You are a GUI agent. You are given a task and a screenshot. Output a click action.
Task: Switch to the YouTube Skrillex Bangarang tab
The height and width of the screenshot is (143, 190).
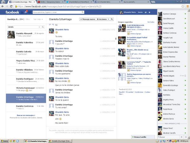[x=51, y=2]
